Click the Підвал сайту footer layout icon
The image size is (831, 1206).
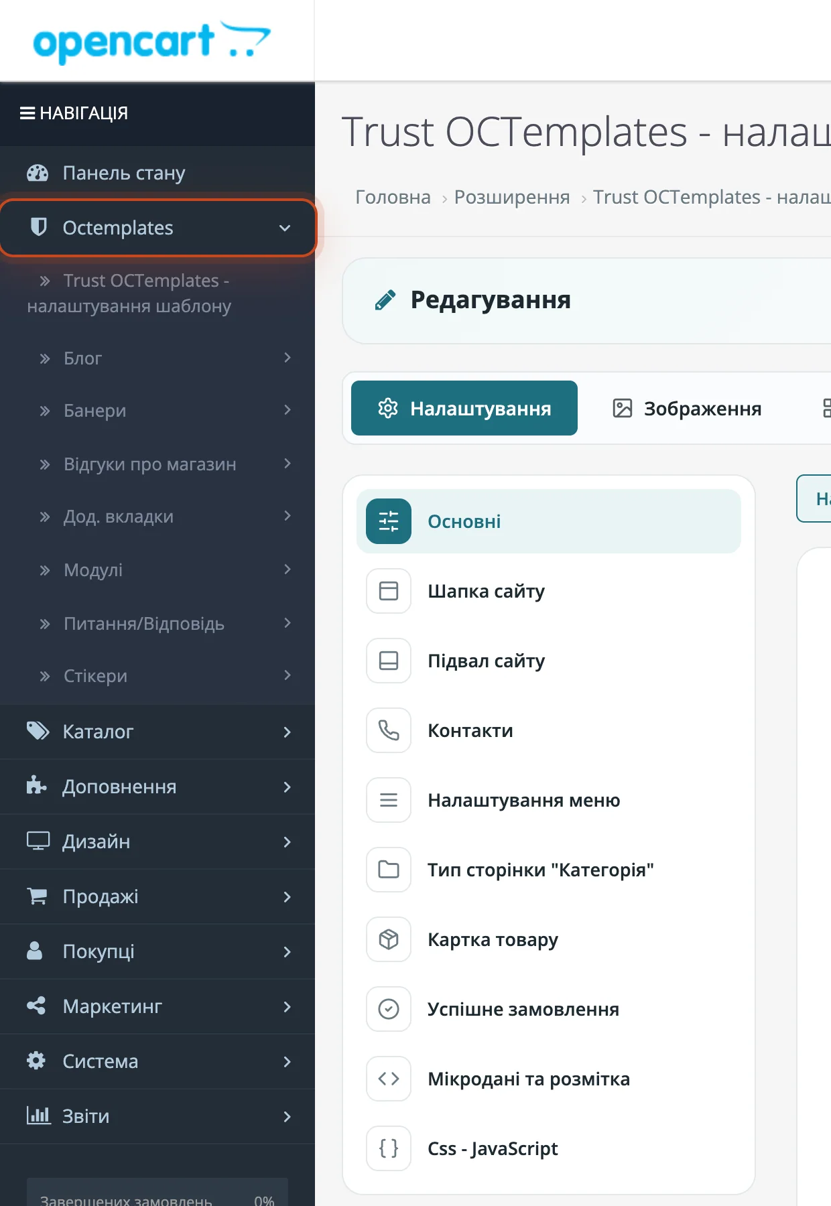click(x=389, y=661)
